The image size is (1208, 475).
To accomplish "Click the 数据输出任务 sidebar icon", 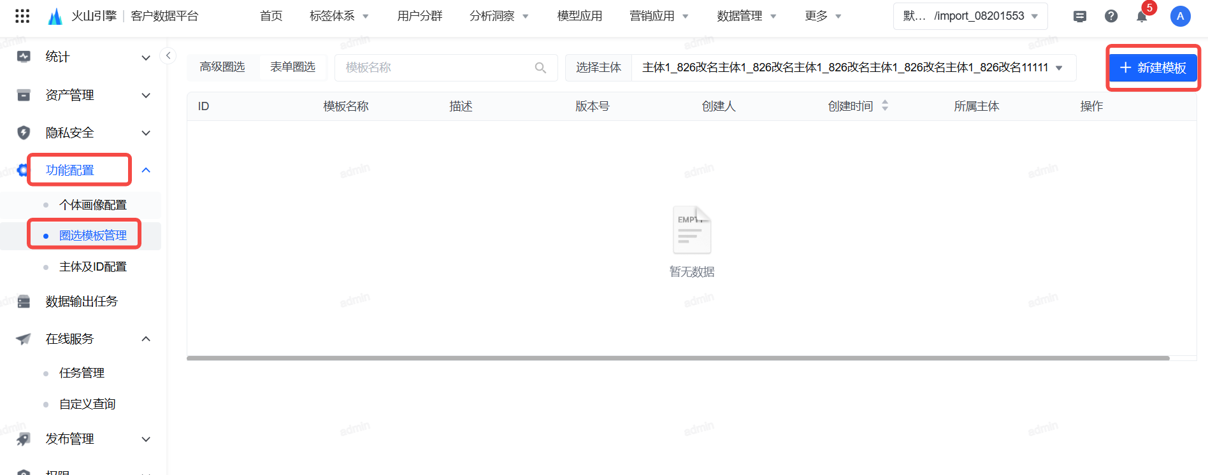I will pyautogui.click(x=24, y=301).
